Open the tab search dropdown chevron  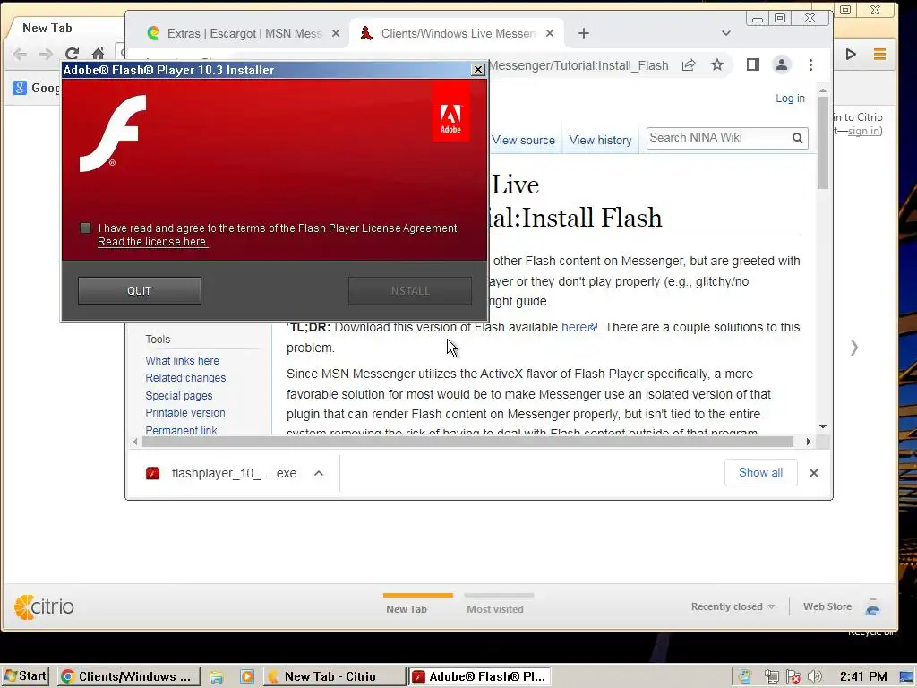point(725,33)
